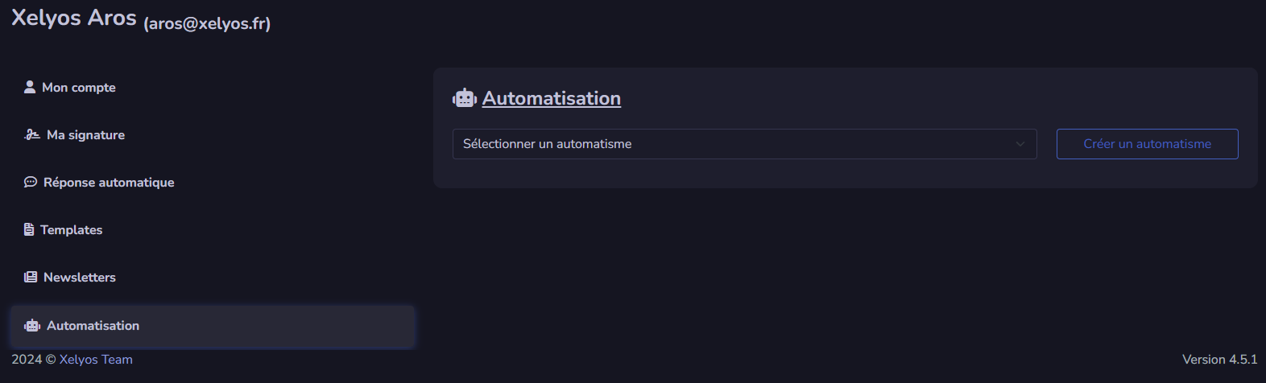This screenshot has height=383, width=1266.
Task: Click the underlined Automatisation heading link
Action: (552, 98)
